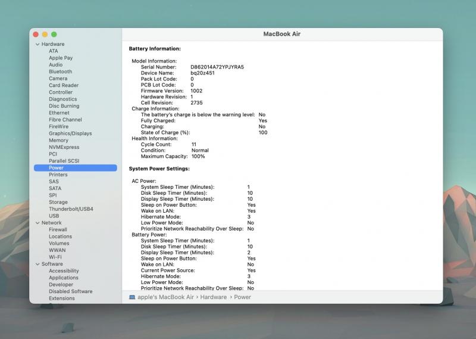Select Extensions under Software
The width and height of the screenshot is (476, 339).
click(x=62, y=298)
